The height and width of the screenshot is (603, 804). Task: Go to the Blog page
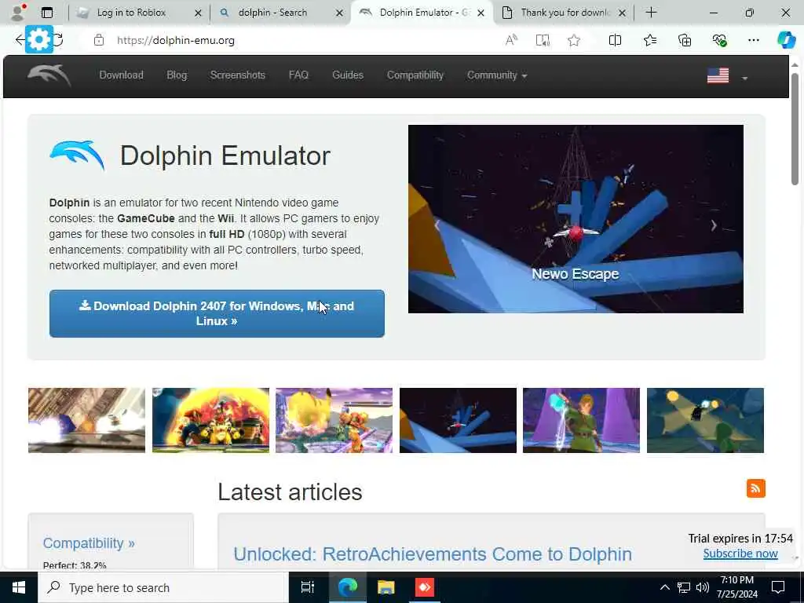tap(177, 75)
